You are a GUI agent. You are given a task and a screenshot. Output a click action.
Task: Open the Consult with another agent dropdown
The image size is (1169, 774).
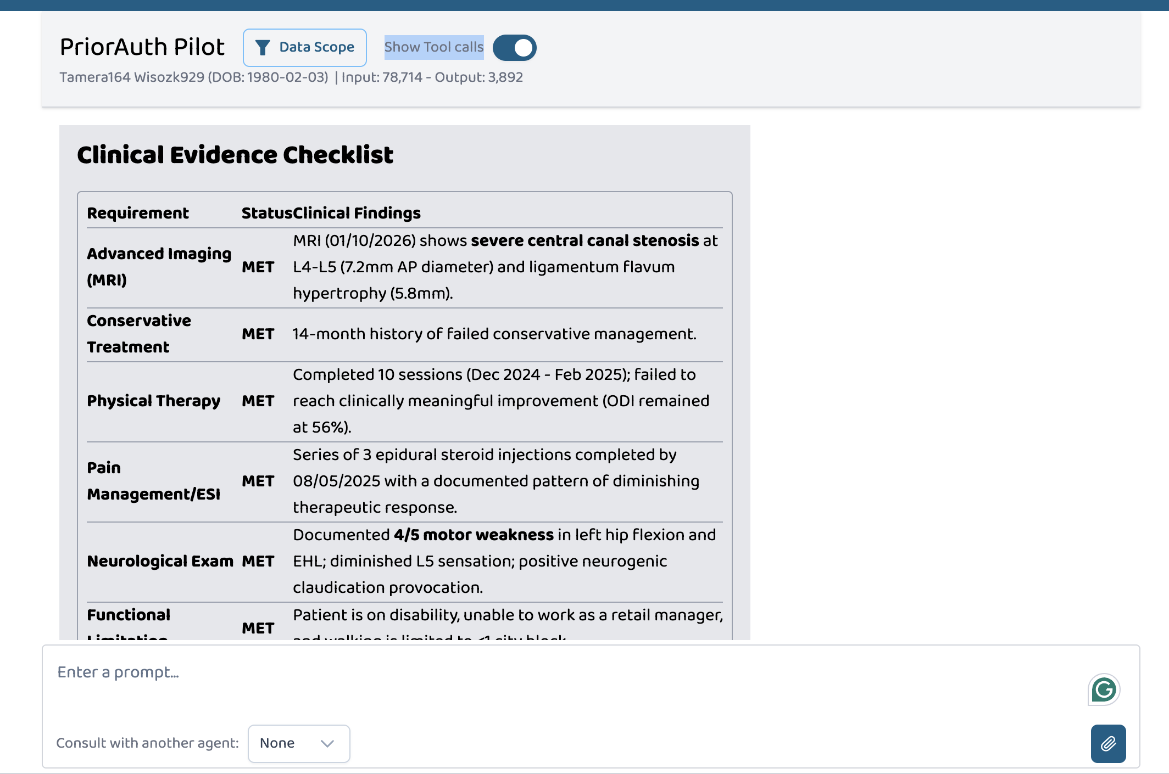pyautogui.click(x=299, y=743)
